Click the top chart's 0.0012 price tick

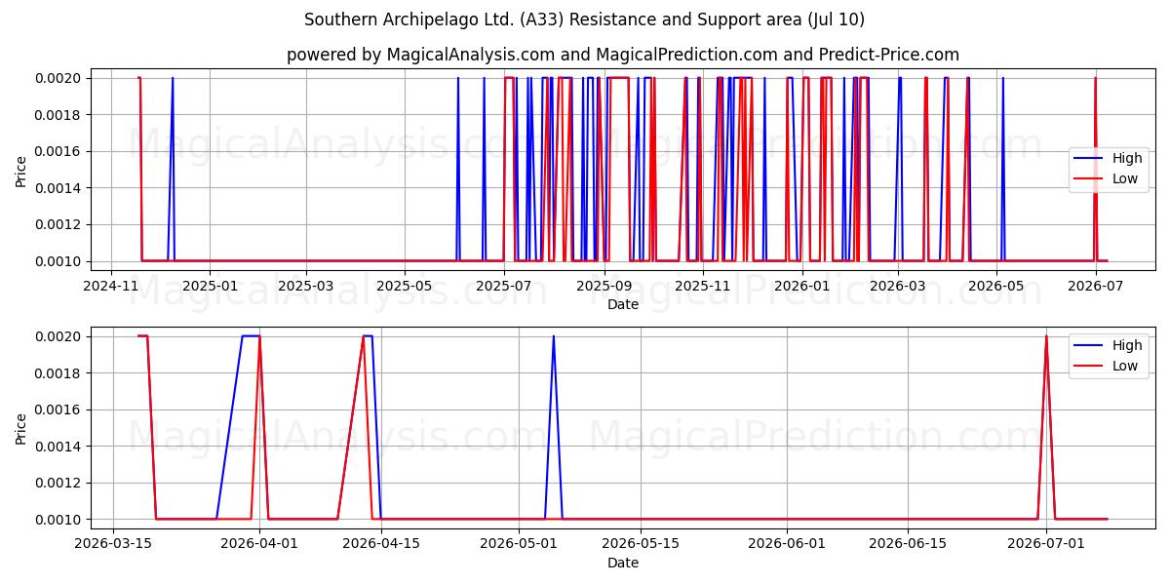pos(58,224)
